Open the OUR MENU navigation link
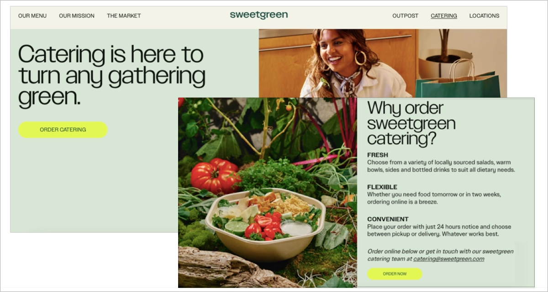Image resolution: width=548 pixels, height=292 pixels. pyautogui.click(x=32, y=16)
